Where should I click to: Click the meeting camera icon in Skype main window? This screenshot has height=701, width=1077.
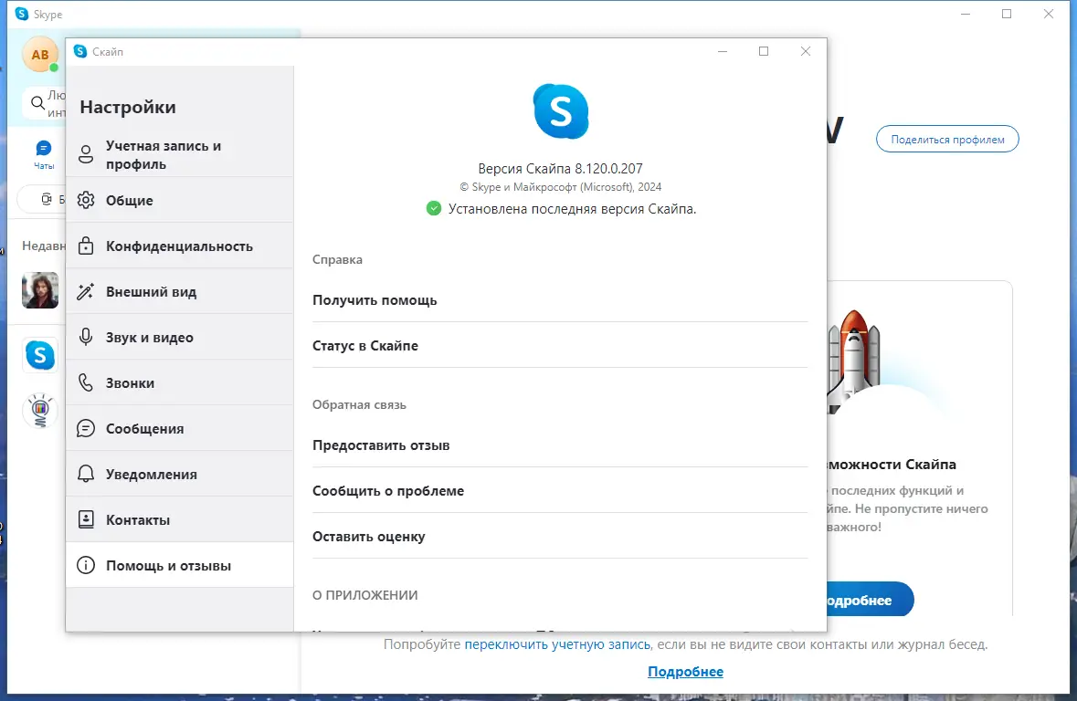46,199
